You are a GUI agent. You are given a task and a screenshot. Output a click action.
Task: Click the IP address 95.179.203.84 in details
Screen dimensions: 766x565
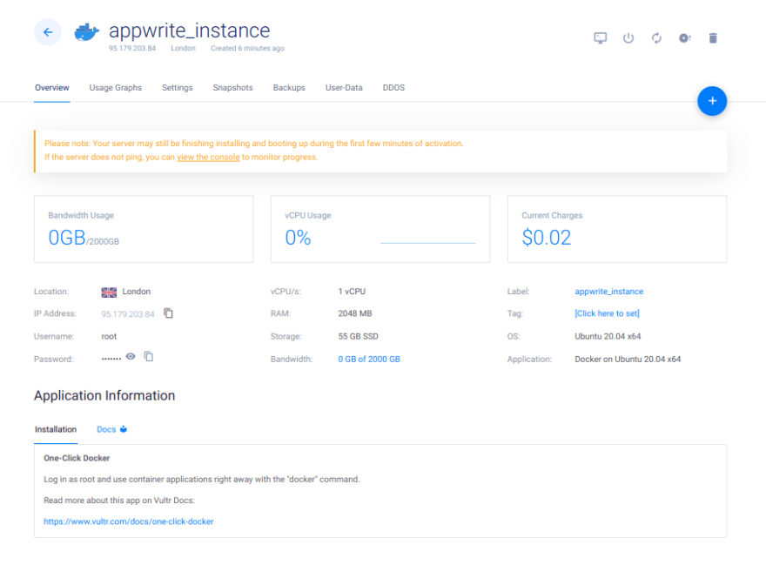[x=128, y=313]
